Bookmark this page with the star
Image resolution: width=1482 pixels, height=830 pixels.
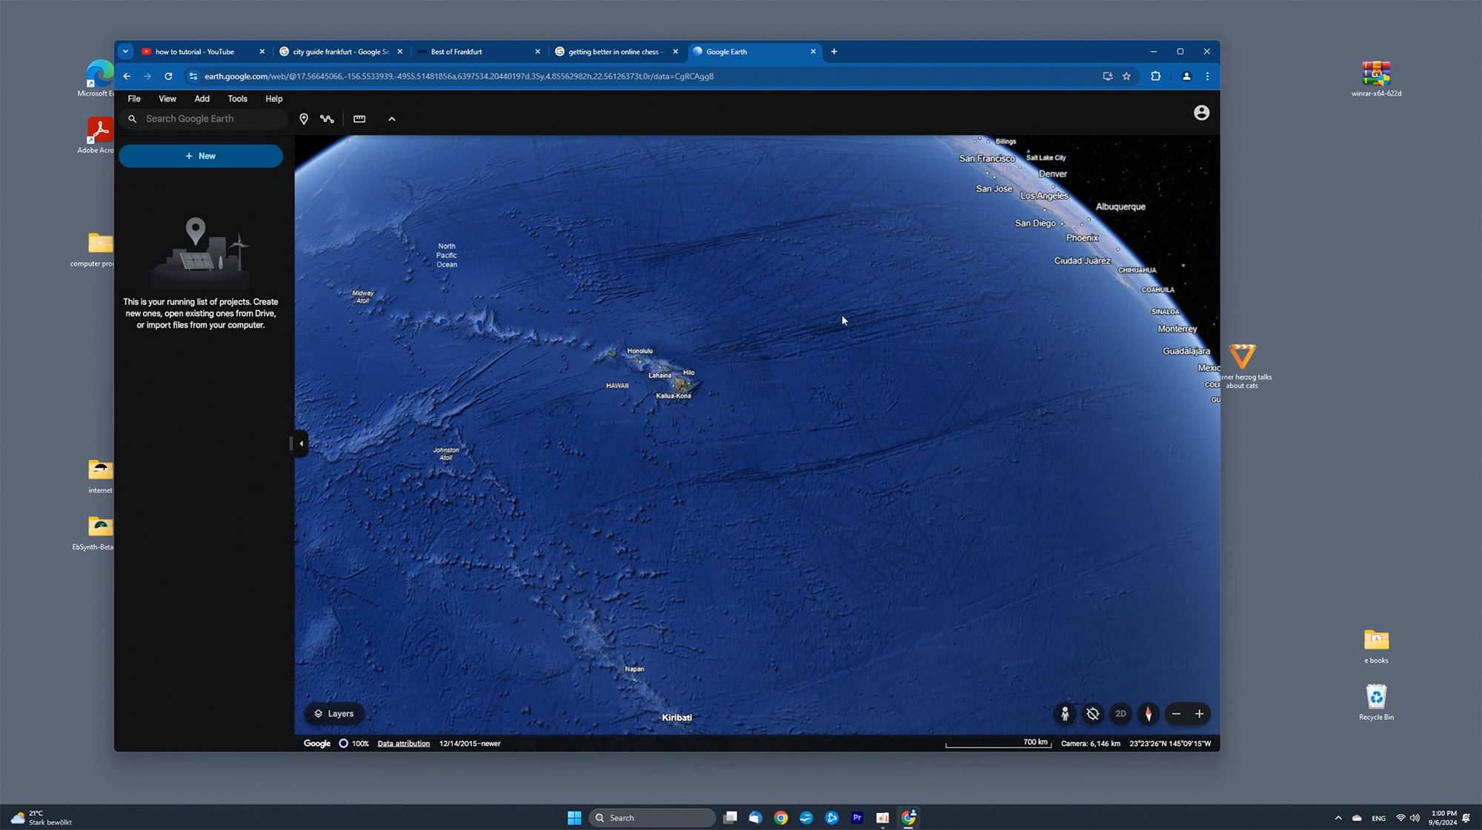1126,76
